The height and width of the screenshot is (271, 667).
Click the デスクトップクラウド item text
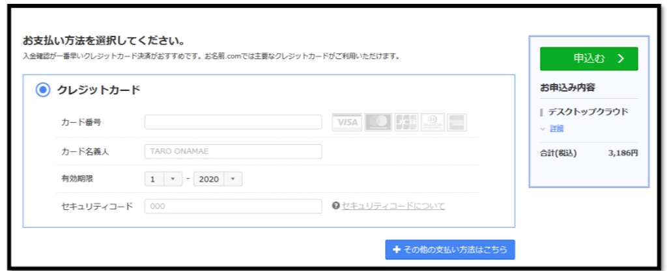pyautogui.click(x=588, y=112)
